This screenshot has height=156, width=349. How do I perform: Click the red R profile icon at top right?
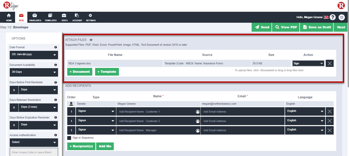(x=341, y=5)
